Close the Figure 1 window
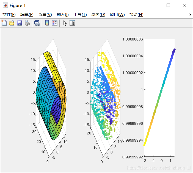Screen dimensions: 193x173 click(184, 5)
